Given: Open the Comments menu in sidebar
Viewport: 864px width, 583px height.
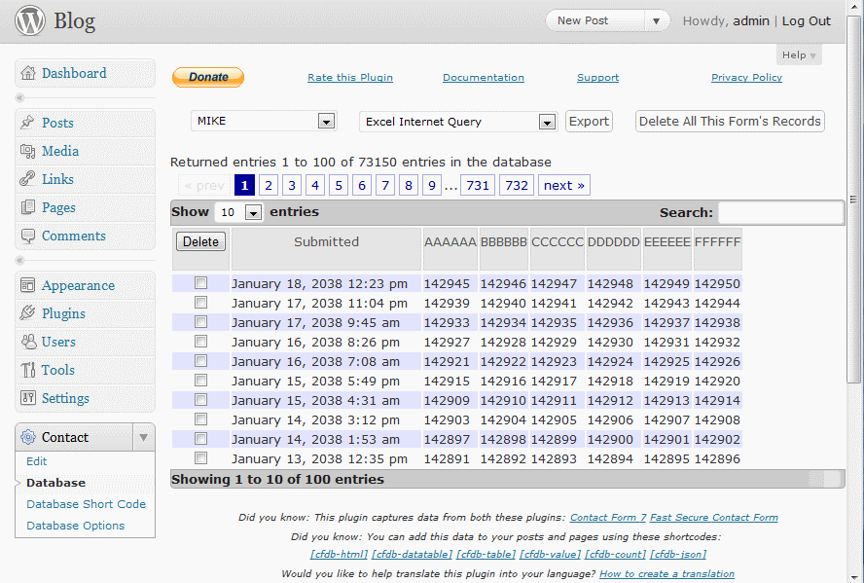Looking at the screenshot, I should [x=73, y=236].
